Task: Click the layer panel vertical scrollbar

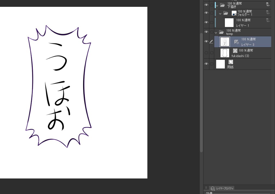Action: pyautogui.click(x=201, y=92)
